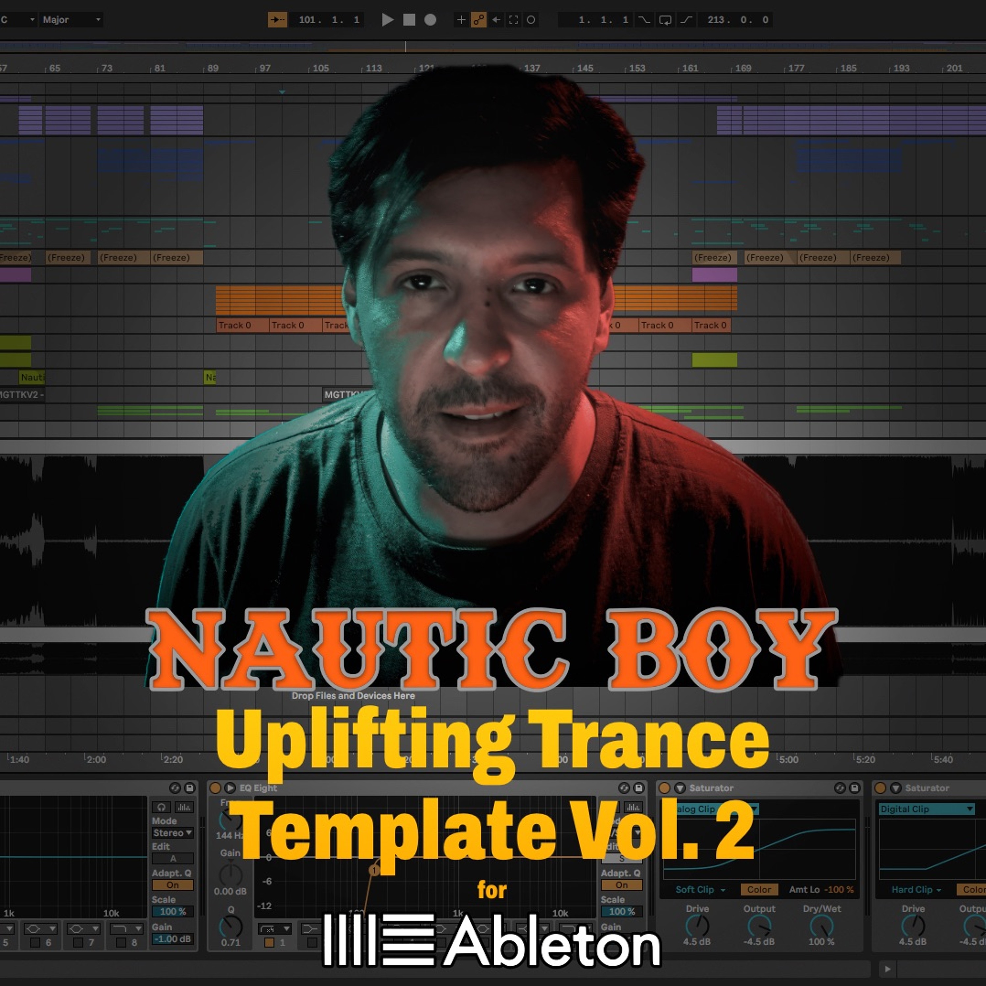Click the Session Record circle button

[x=531, y=20]
